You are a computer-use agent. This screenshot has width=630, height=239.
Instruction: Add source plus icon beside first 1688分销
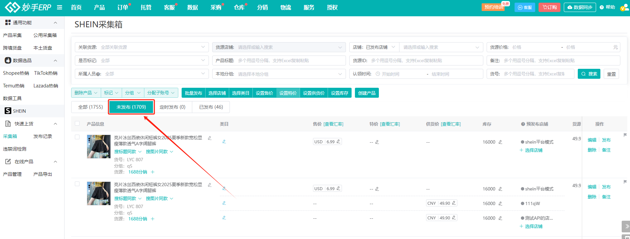[x=153, y=172]
